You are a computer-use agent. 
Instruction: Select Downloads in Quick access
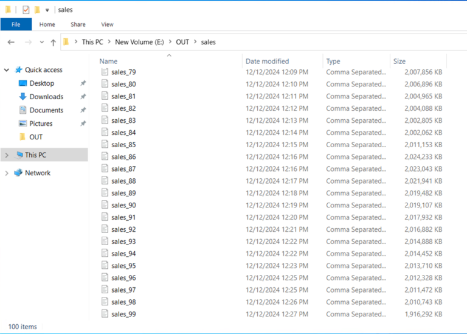[x=46, y=97]
